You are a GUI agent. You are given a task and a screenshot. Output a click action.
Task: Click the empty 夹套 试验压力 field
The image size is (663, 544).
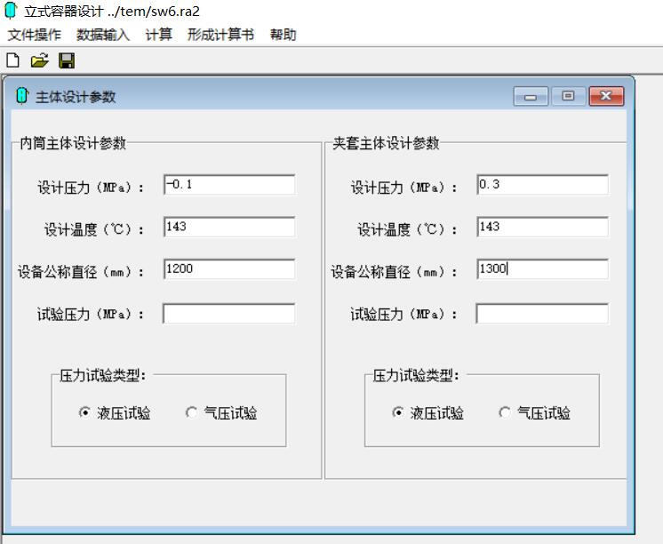point(542,314)
